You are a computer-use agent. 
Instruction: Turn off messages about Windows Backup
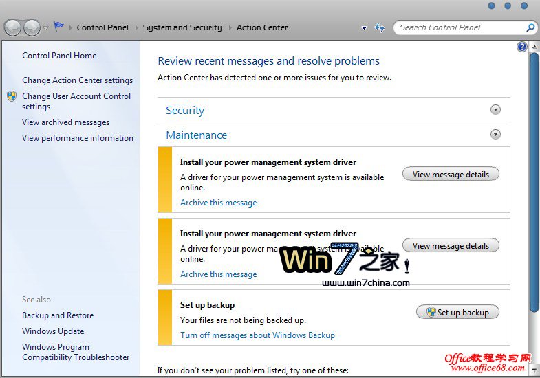click(x=257, y=335)
